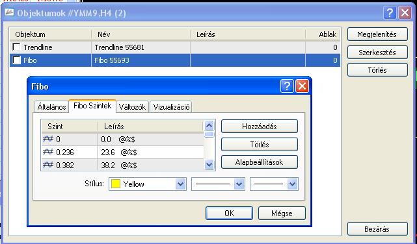Select the level value 0.382
The height and width of the screenshot is (244, 417).
65,165
